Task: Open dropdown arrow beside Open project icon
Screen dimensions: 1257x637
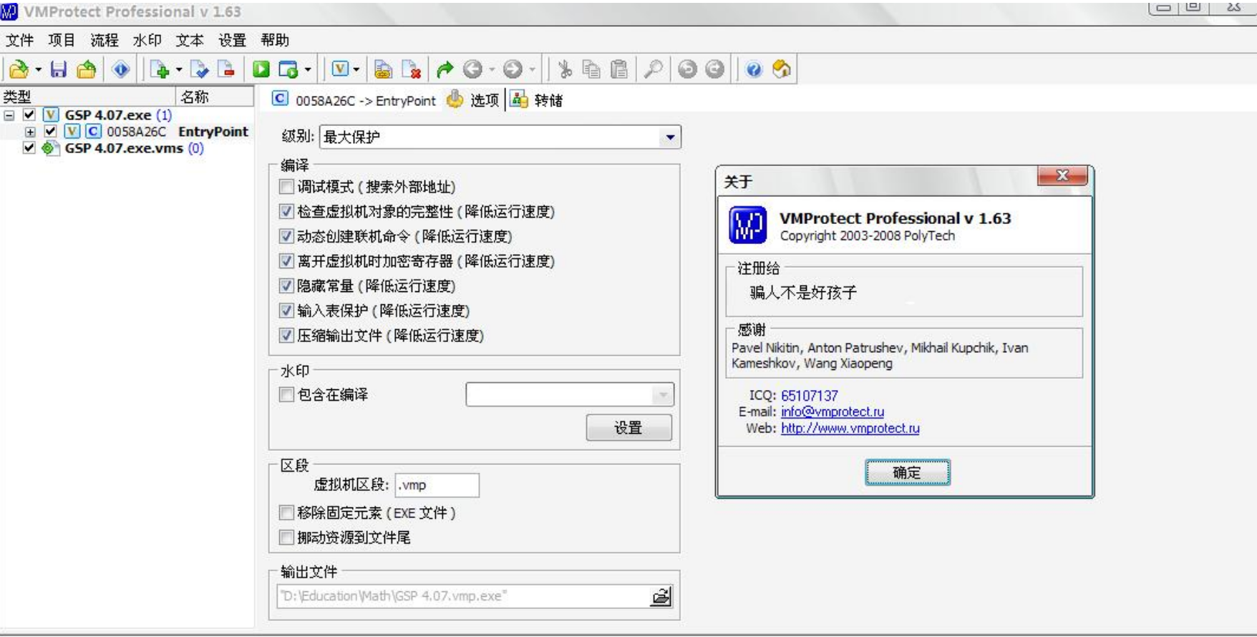Action: coord(38,69)
